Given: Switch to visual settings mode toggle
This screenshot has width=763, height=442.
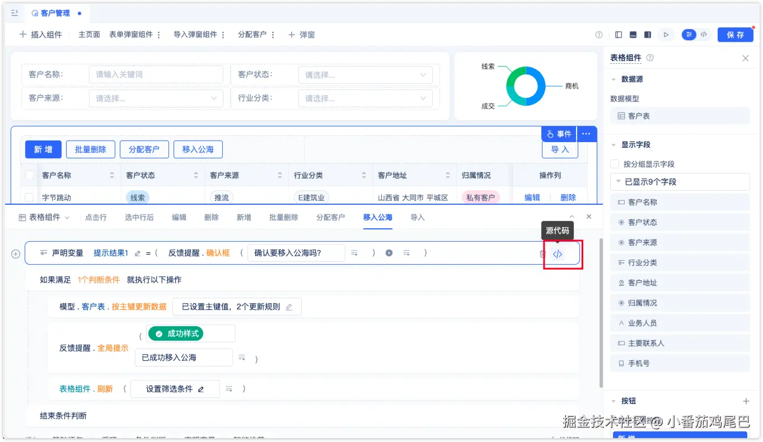Looking at the screenshot, I should tap(689, 35).
